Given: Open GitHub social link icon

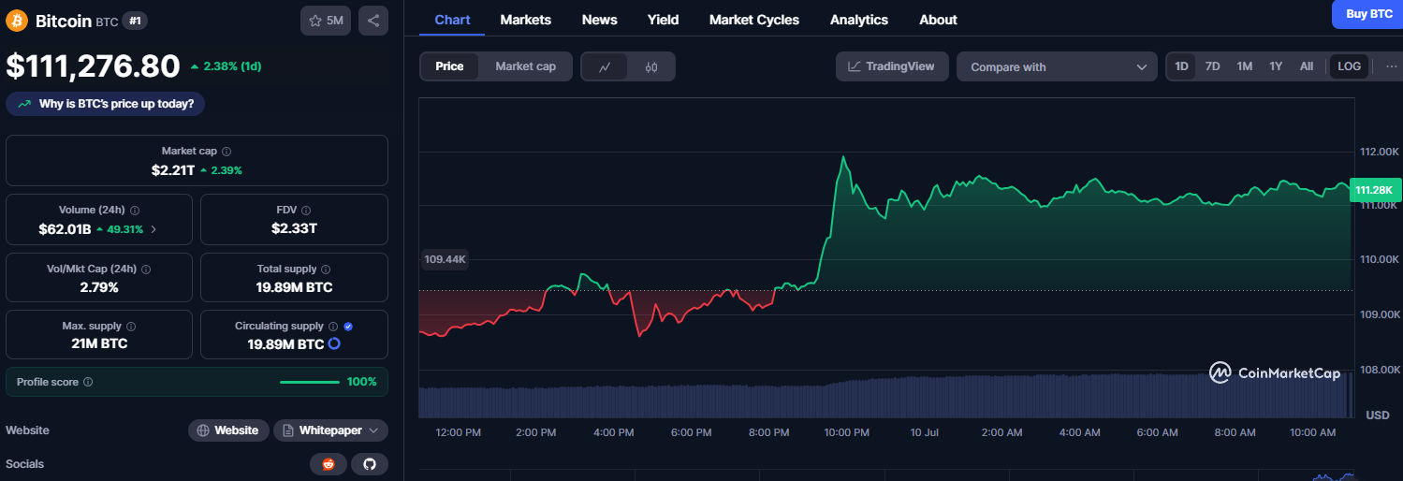Looking at the screenshot, I should point(370,464).
